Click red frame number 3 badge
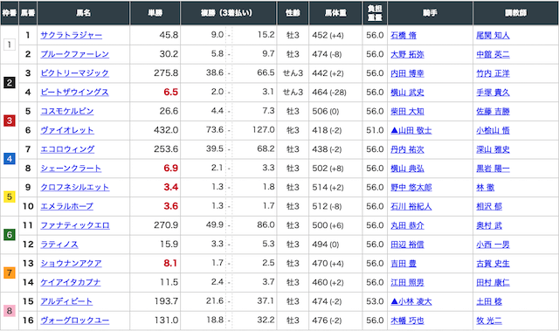The image size is (559, 331). click(10, 121)
